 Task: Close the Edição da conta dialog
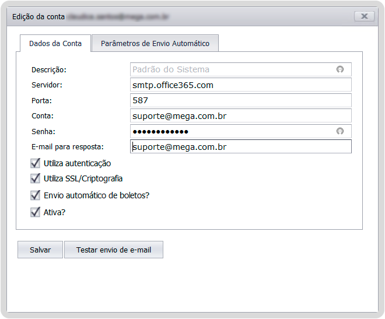[364, 16]
